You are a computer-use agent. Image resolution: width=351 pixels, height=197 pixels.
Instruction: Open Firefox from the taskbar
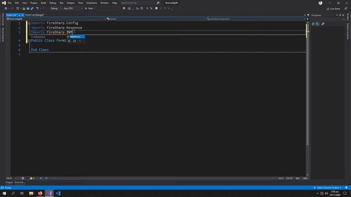pyautogui.click(x=40, y=193)
